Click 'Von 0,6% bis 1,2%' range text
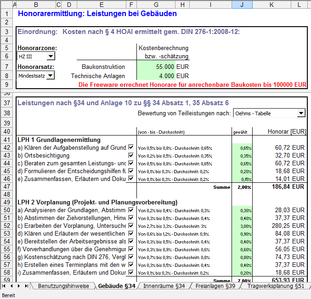 173,234
